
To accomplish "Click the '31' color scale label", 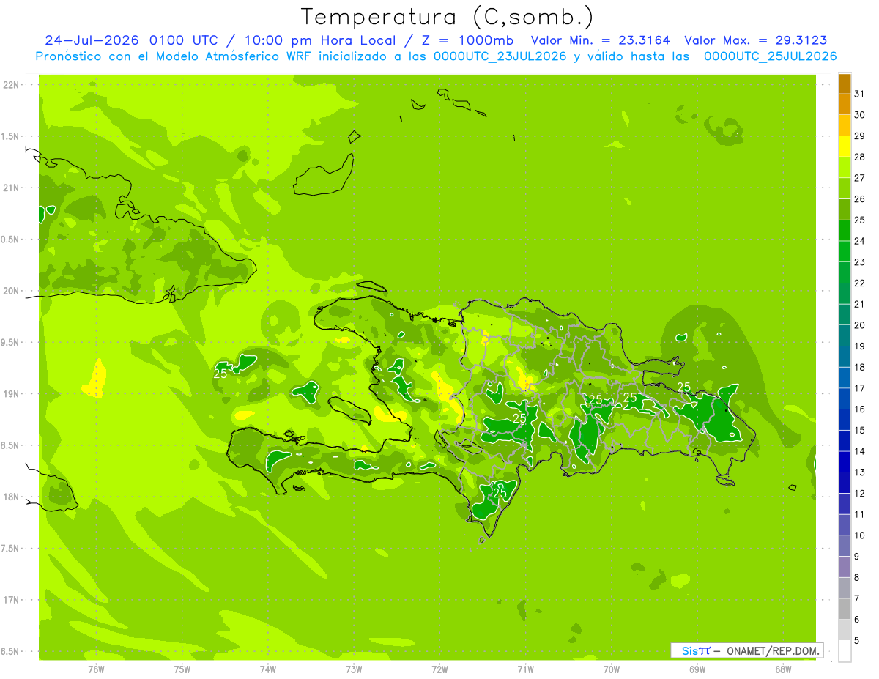I will [x=859, y=93].
